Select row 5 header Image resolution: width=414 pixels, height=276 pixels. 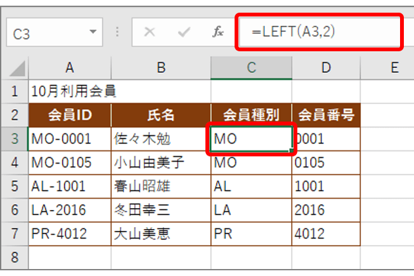15,187
